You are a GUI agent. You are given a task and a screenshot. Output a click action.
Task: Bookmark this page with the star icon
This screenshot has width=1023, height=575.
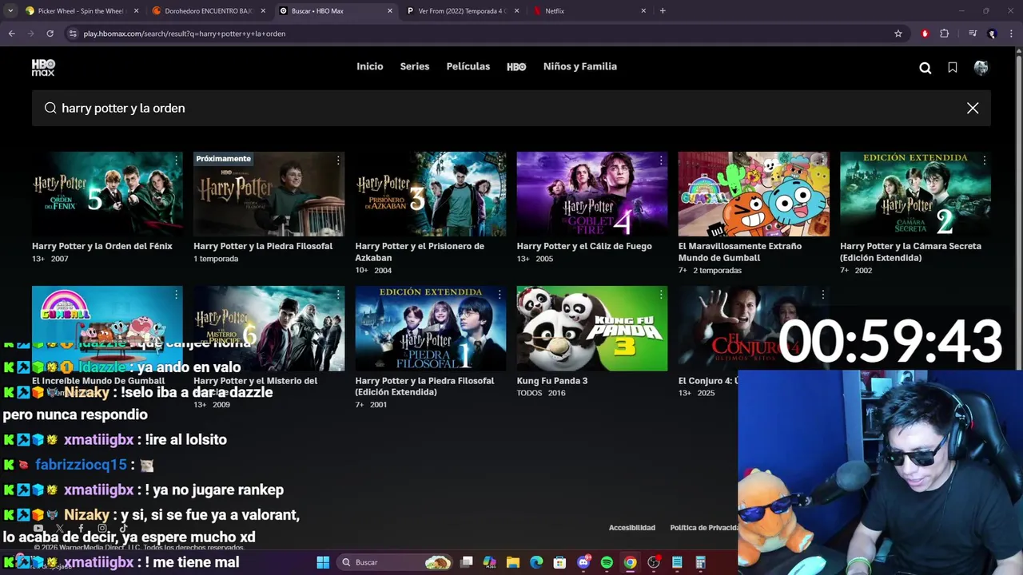coord(898,34)
